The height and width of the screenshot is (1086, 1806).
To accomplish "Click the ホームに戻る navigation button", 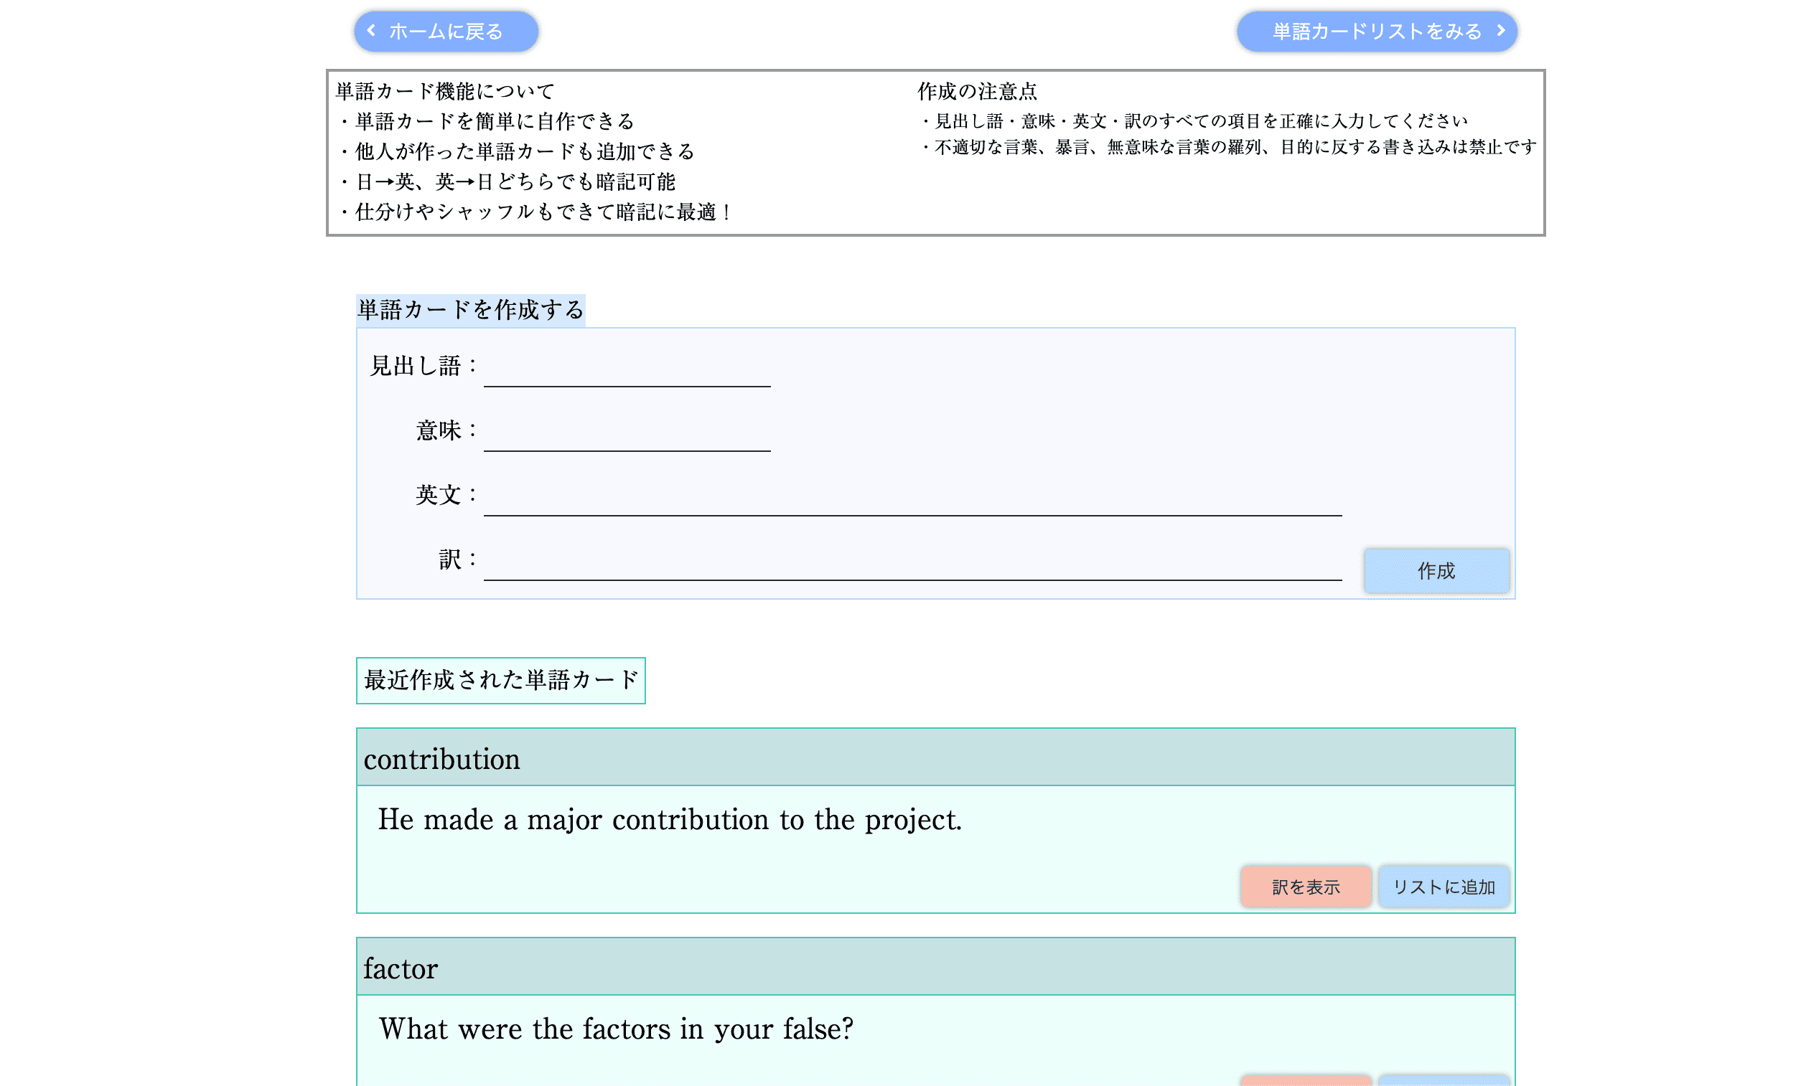I will 444,31.
